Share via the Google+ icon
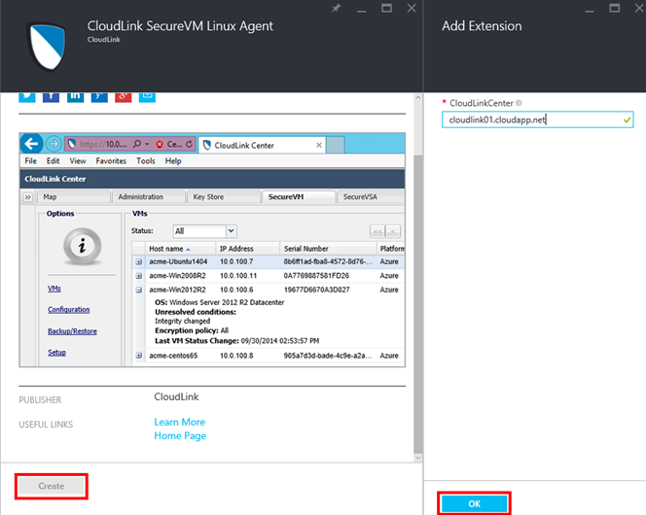 click(124, 95)
